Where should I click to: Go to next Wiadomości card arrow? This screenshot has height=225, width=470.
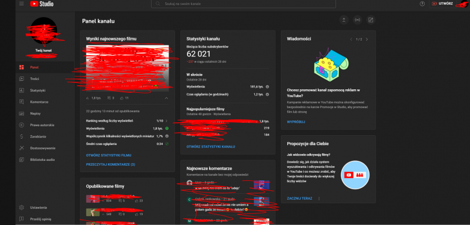[x=367, y=39]
